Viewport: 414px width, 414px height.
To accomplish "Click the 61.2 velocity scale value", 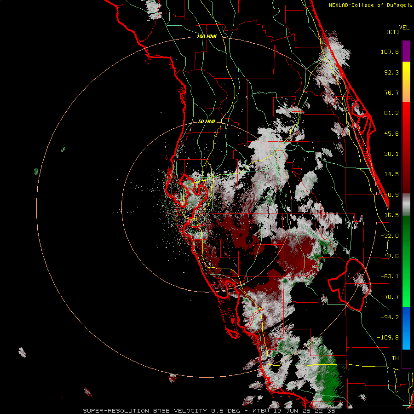I will point(391,113).
